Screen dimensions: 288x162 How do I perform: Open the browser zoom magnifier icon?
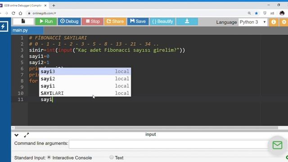pos(249,13)
